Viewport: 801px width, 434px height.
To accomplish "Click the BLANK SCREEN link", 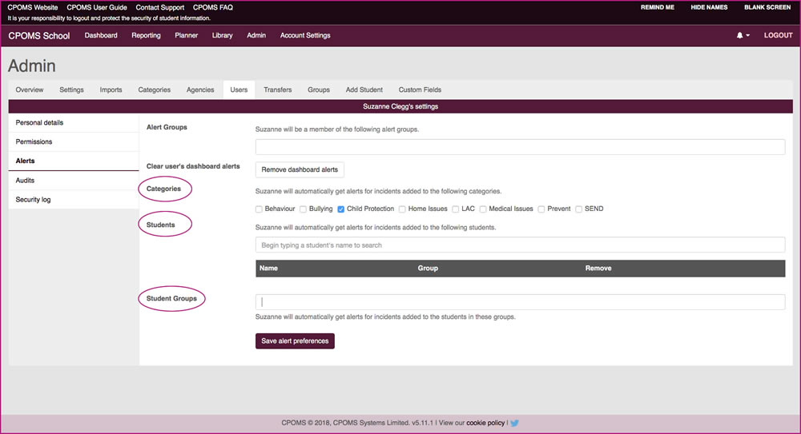I will pyautogui.click(x=767, y=7).
